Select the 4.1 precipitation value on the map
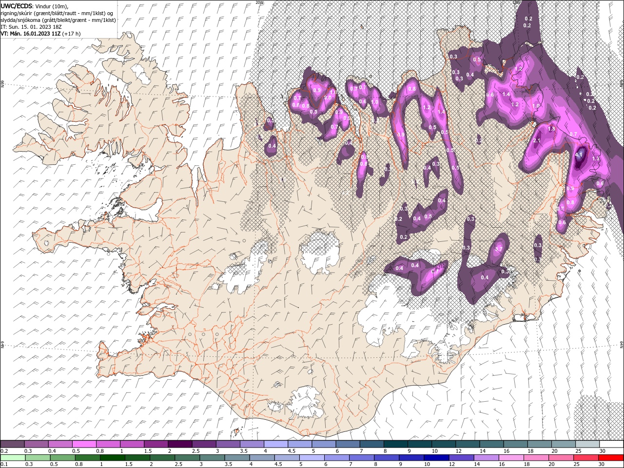The image size is (624, 468). point(579,155)
